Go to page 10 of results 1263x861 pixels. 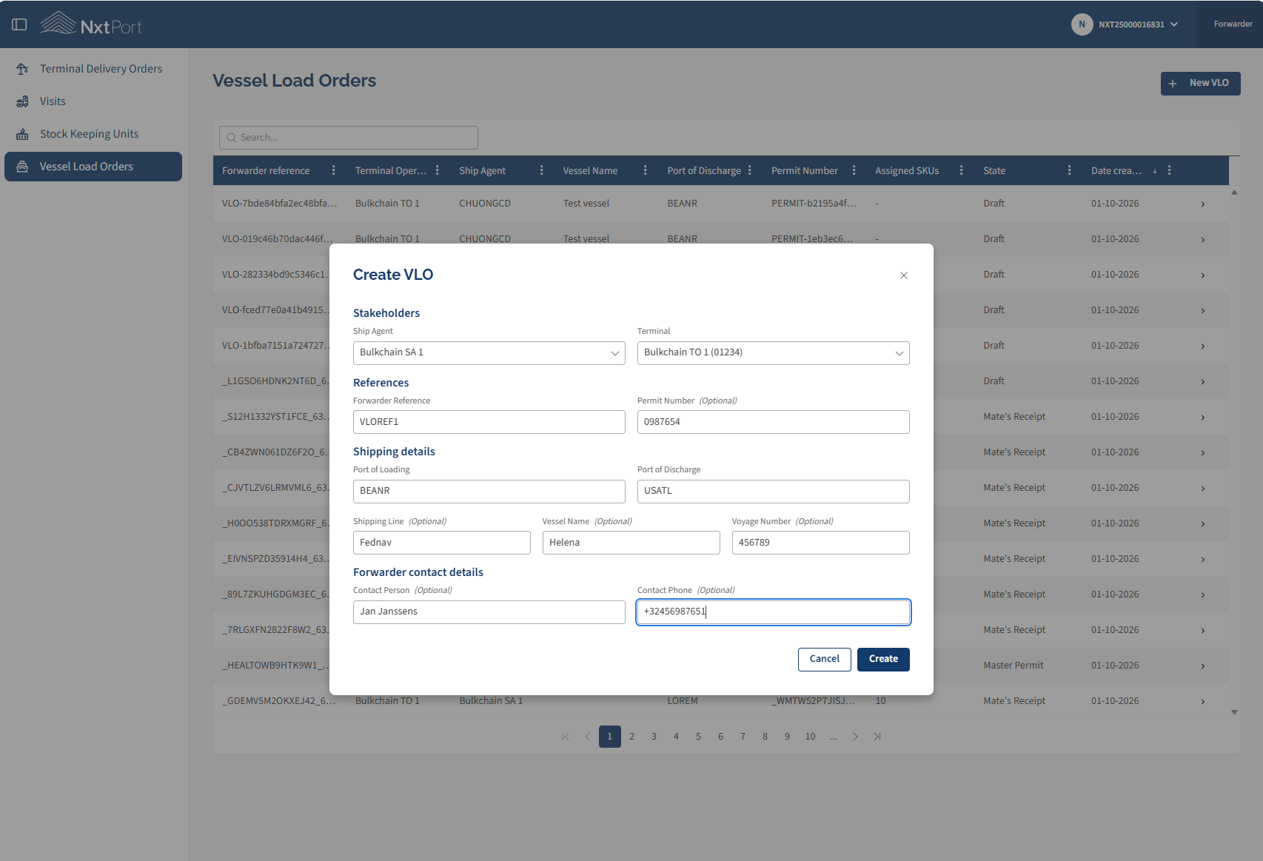(811, 737)
